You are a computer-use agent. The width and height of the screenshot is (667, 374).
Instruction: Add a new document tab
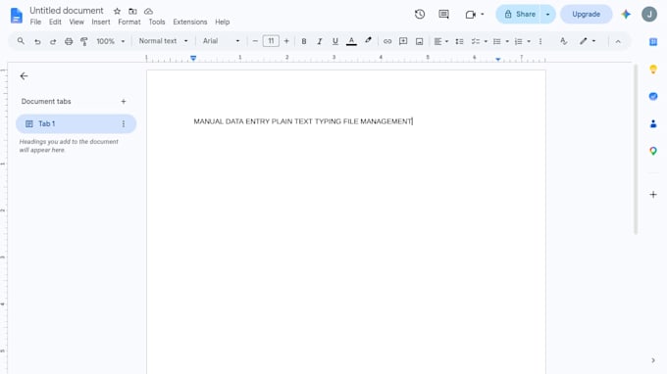(124, 102)
